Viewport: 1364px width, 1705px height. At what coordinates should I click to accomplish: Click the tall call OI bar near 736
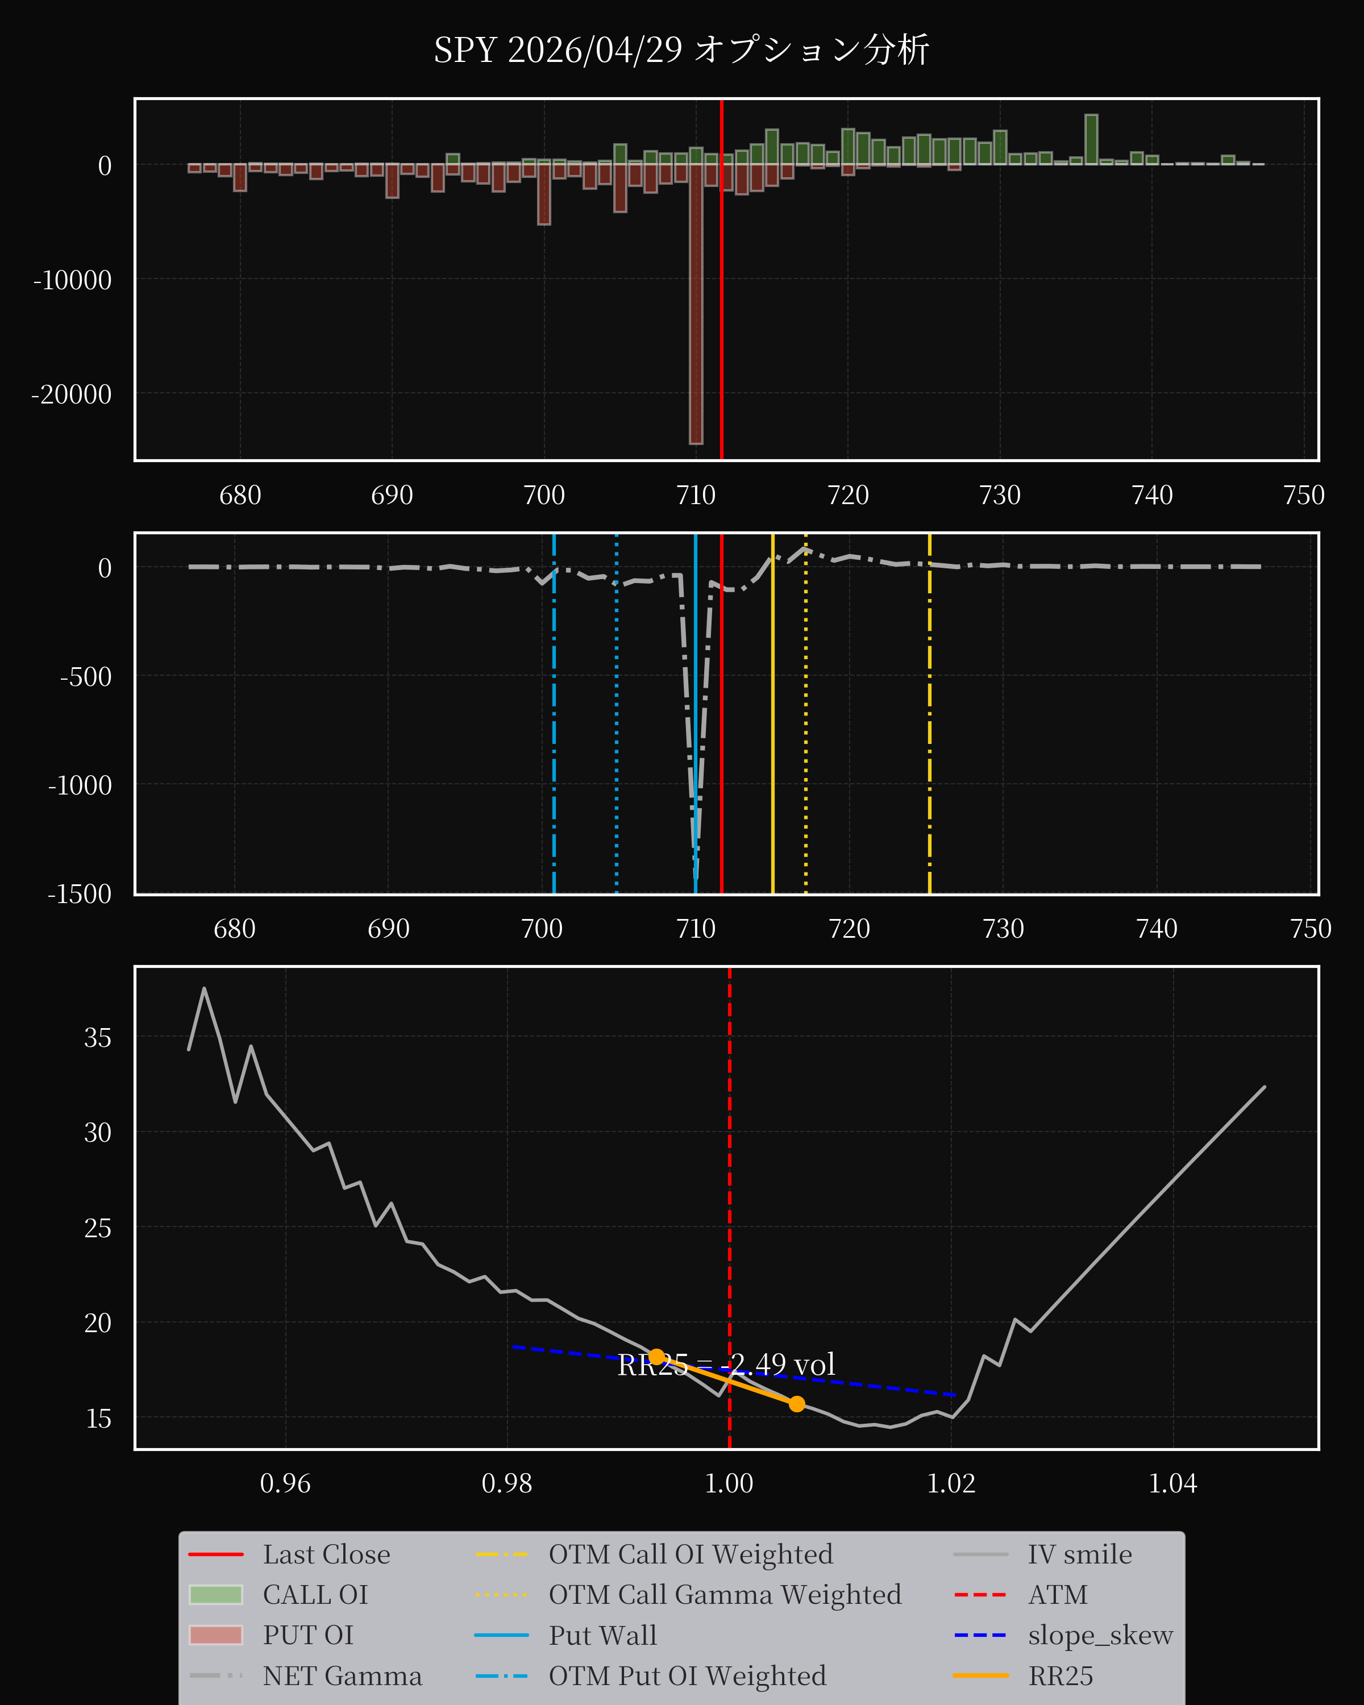point(1091,140)
